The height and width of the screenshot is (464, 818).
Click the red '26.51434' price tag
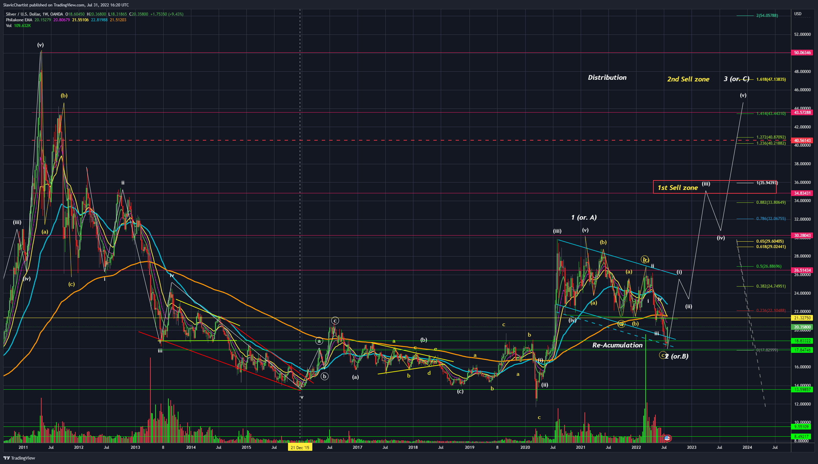[802, 270]
